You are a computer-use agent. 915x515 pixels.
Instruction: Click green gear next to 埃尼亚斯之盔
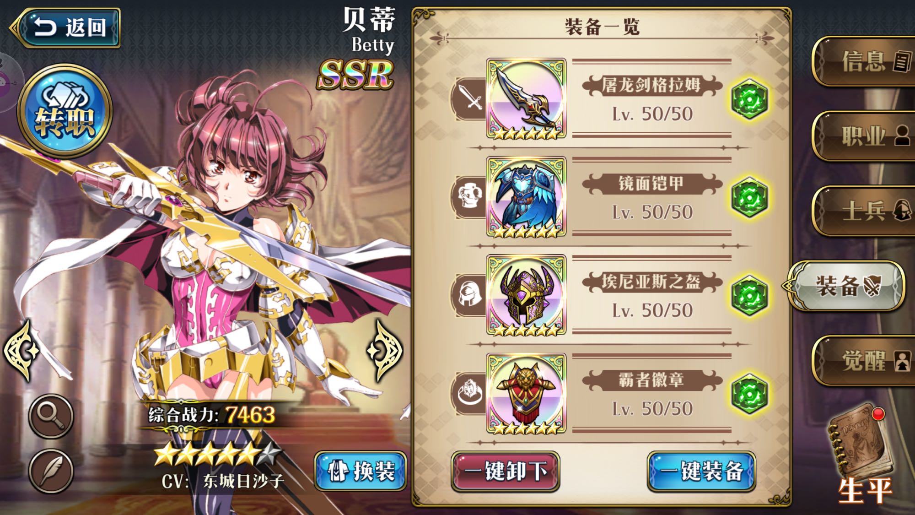pos(749,296)
